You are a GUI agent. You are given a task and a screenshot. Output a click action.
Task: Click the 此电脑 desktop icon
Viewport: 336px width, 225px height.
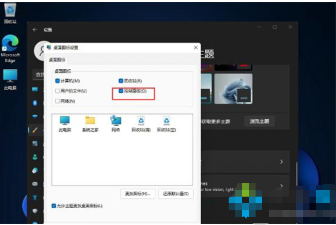point(10,77)
